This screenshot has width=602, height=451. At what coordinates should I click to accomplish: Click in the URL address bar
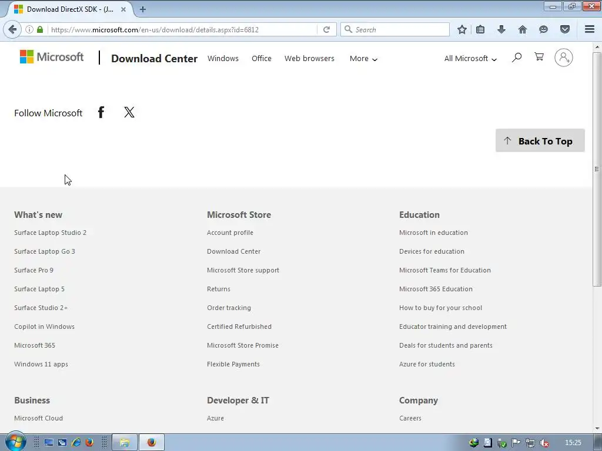182,29
